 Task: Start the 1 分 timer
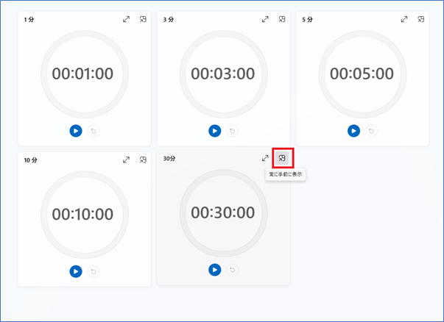point(75,131)
